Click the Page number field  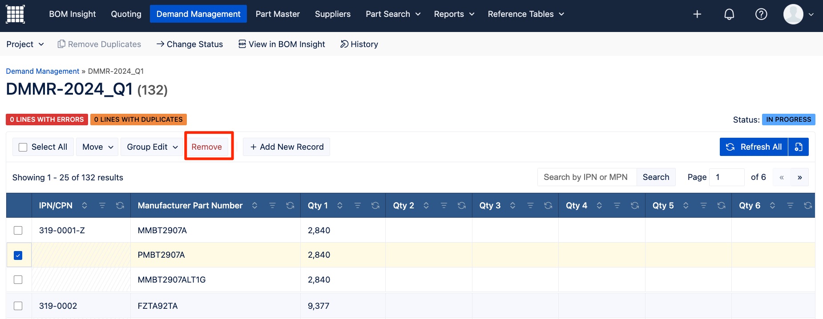click(727, 177)
